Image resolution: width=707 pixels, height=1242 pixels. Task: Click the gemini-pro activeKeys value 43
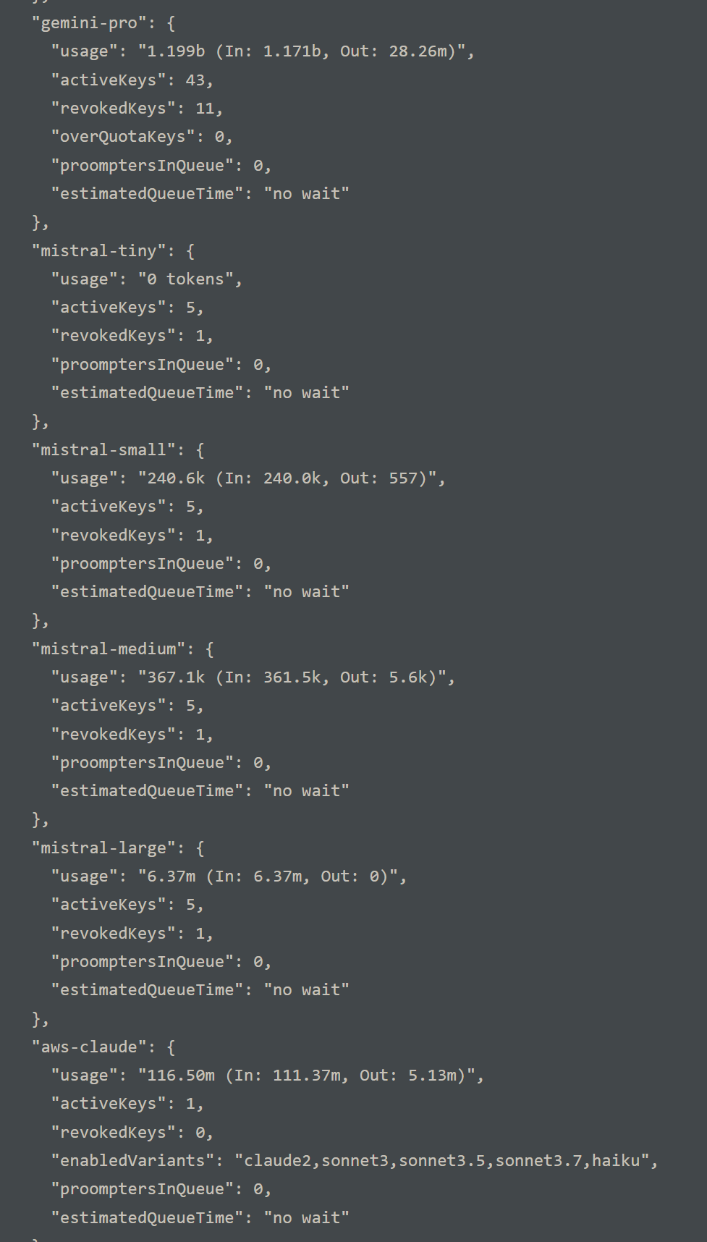(x=195, y=80)
